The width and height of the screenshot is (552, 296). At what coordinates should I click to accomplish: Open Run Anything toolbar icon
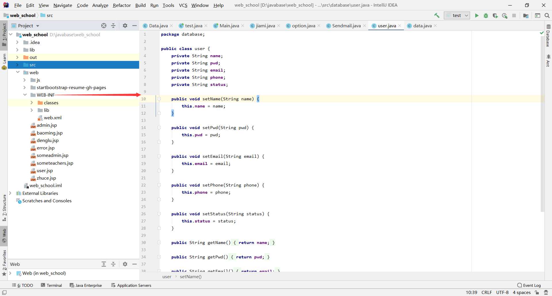[x=538, y=16]
